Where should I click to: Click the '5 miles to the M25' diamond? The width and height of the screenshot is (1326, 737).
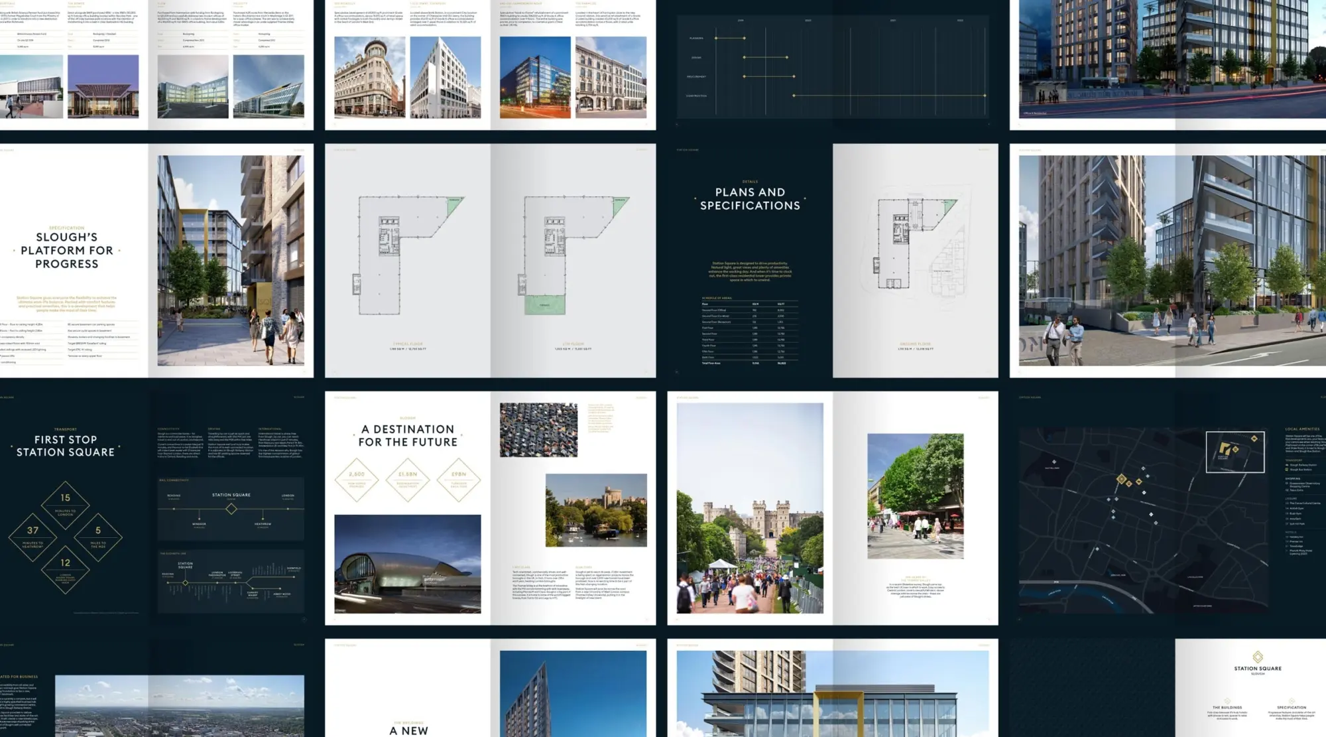98,537
